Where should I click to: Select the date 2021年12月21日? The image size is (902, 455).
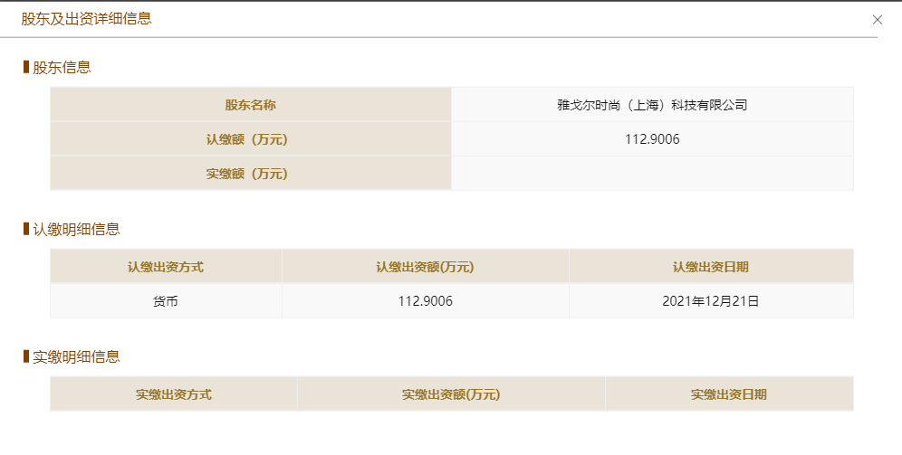click(711, 301)
